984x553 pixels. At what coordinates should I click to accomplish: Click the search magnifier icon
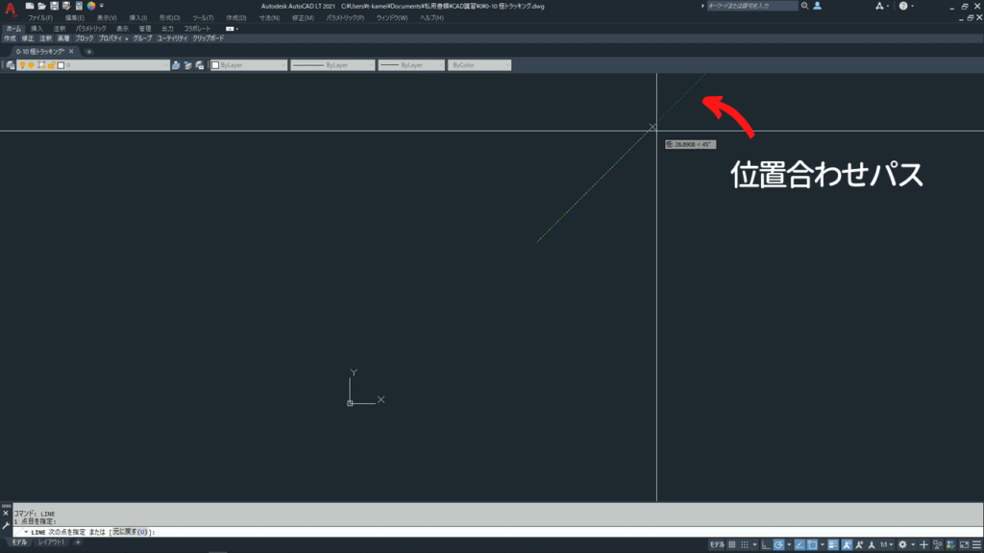(x=804, y=6)
